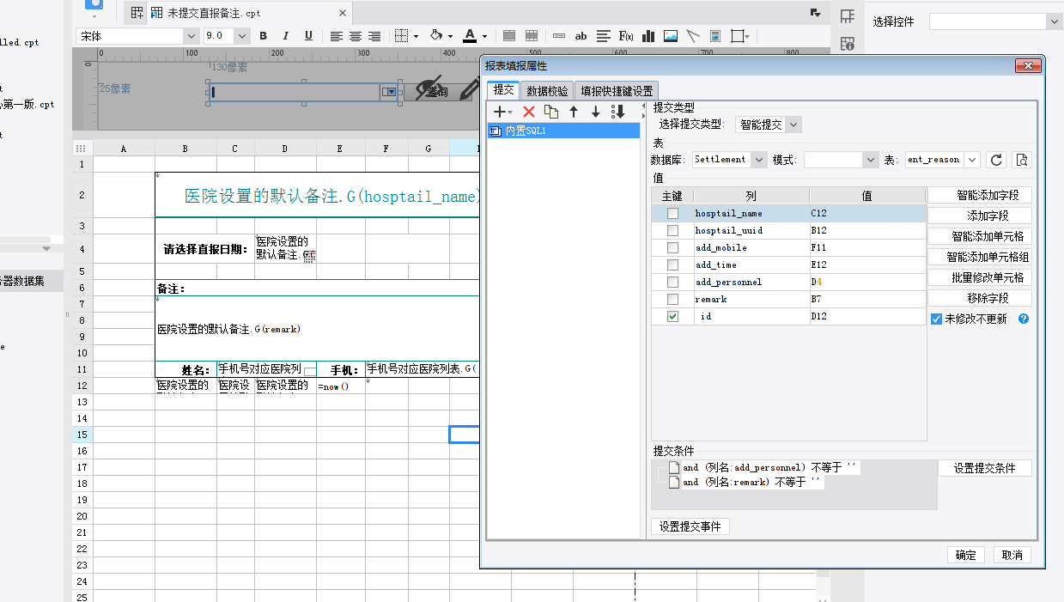Screen dimensions: 1064x602
Task: Insert plain text with the ab icon
Action: coord(581,36)
